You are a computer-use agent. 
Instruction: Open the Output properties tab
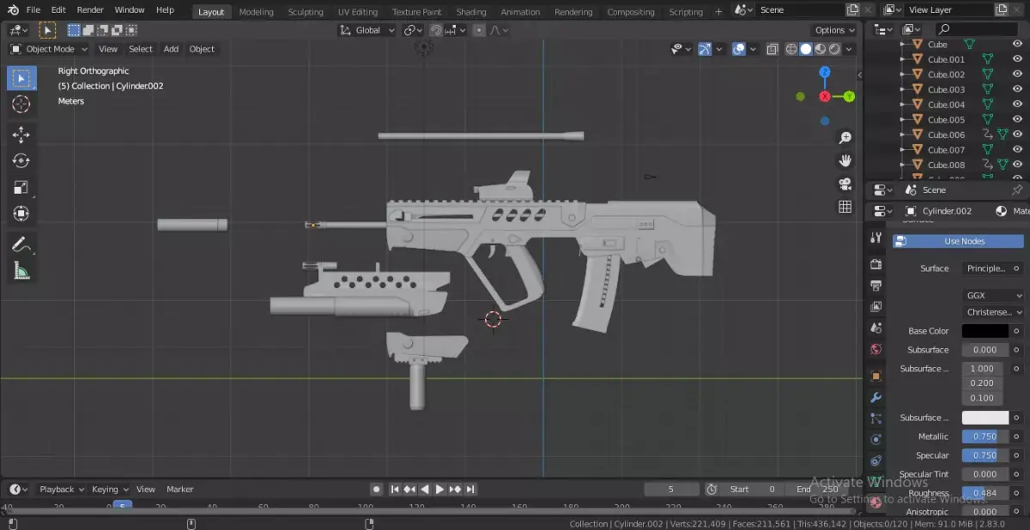(x=875, y=285)
